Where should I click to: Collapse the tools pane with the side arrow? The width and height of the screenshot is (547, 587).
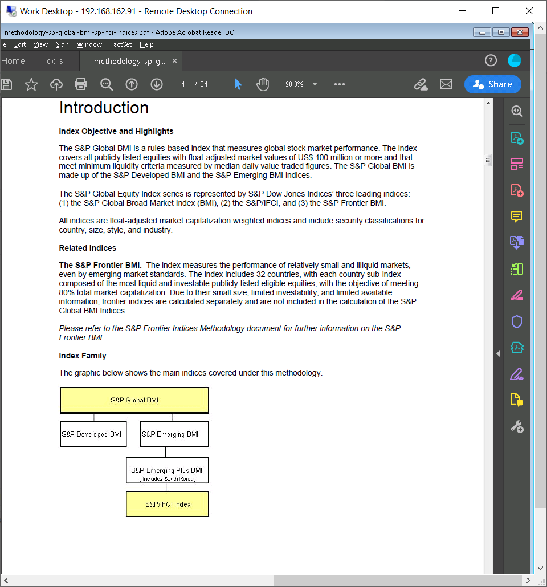(498, 353)
